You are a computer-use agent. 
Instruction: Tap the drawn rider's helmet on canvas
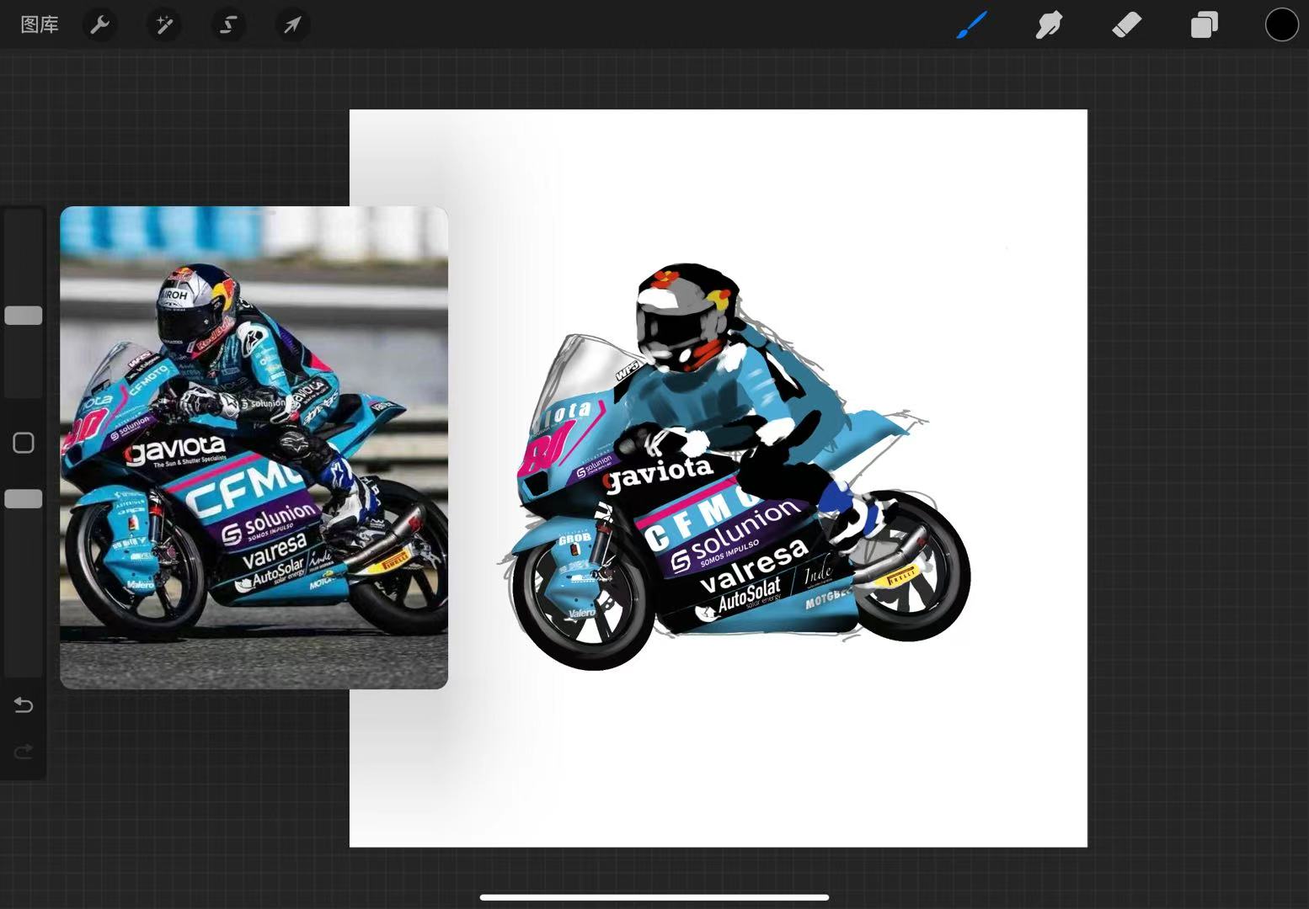(684, 317)
